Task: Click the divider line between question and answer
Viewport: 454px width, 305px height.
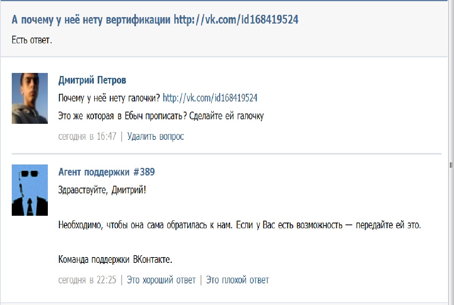Action: 226,154
